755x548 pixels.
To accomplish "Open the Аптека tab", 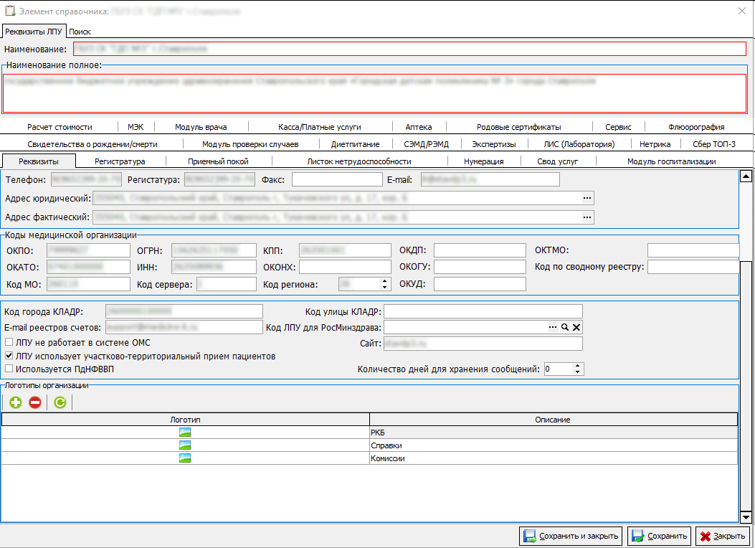I will click(x=419, y=127).
